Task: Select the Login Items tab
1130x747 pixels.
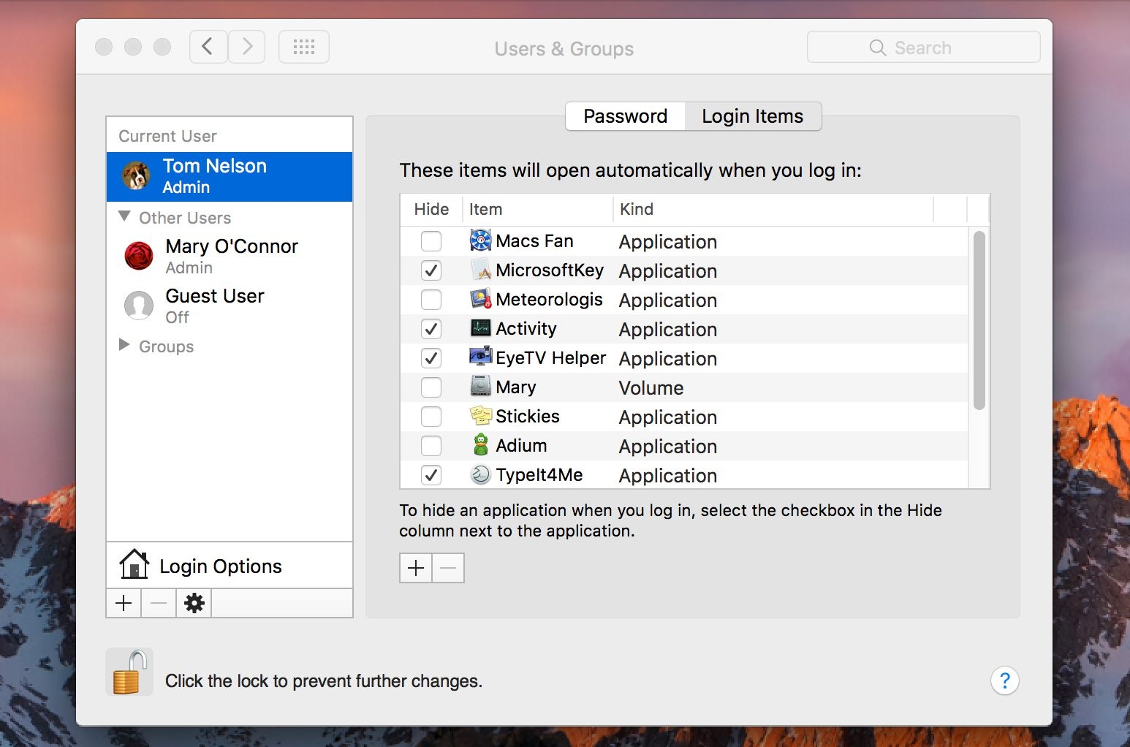Action: (752, 116)
